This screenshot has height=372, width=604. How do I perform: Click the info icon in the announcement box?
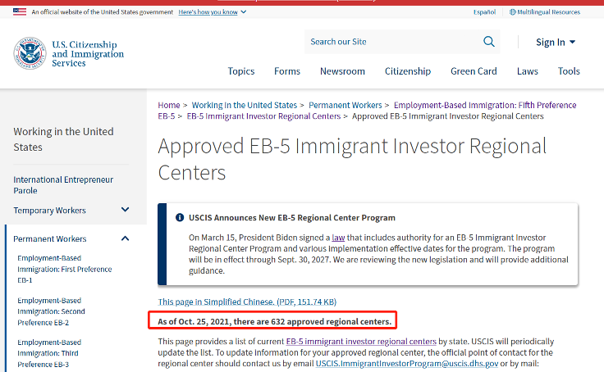[x=180, y=218]
